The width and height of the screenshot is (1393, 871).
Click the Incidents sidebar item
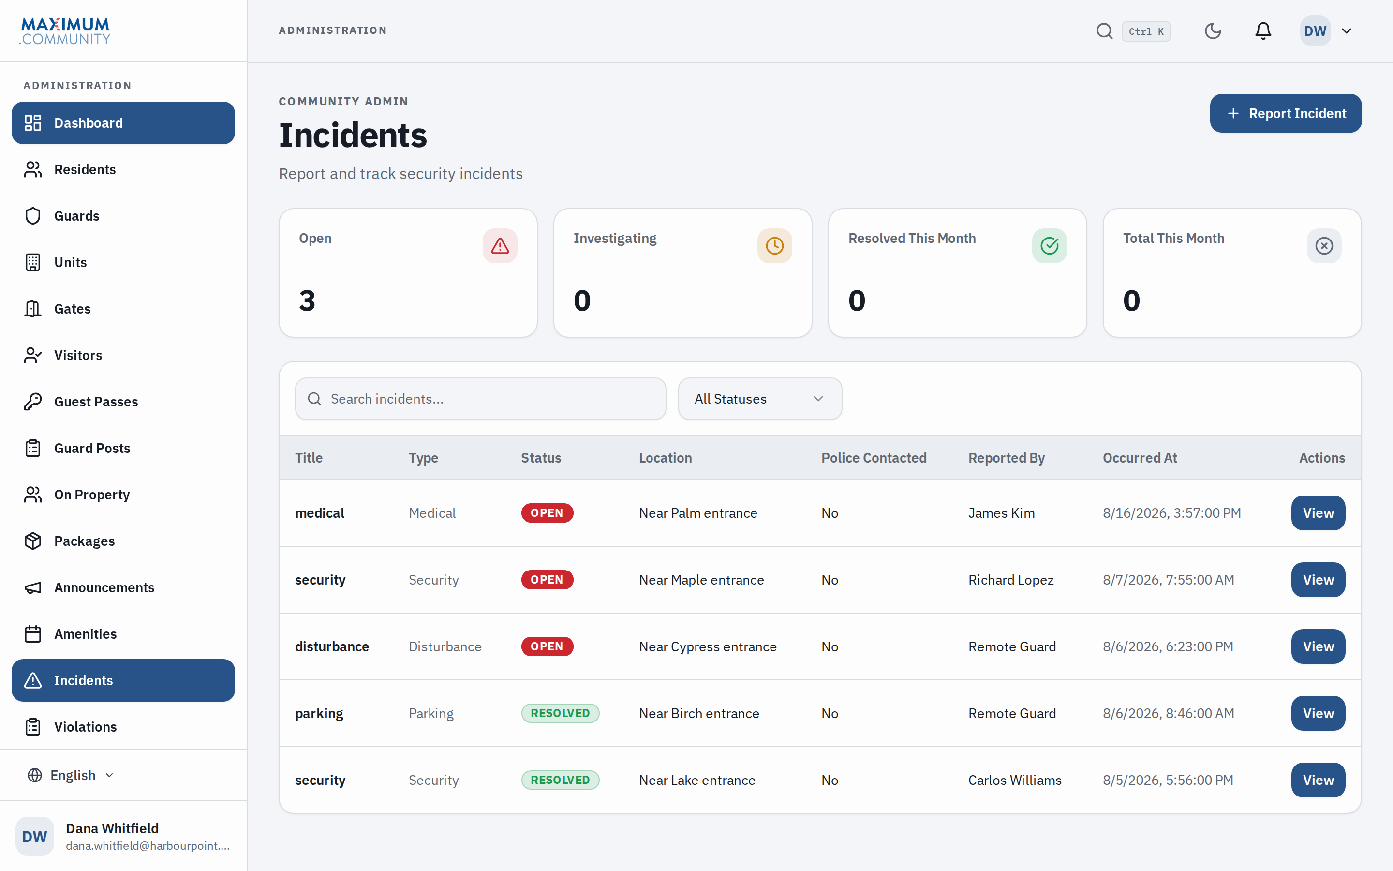(123, 680)
